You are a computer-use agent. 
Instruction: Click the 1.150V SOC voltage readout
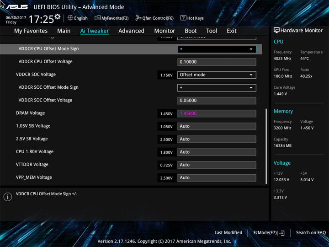coord(166,75)
